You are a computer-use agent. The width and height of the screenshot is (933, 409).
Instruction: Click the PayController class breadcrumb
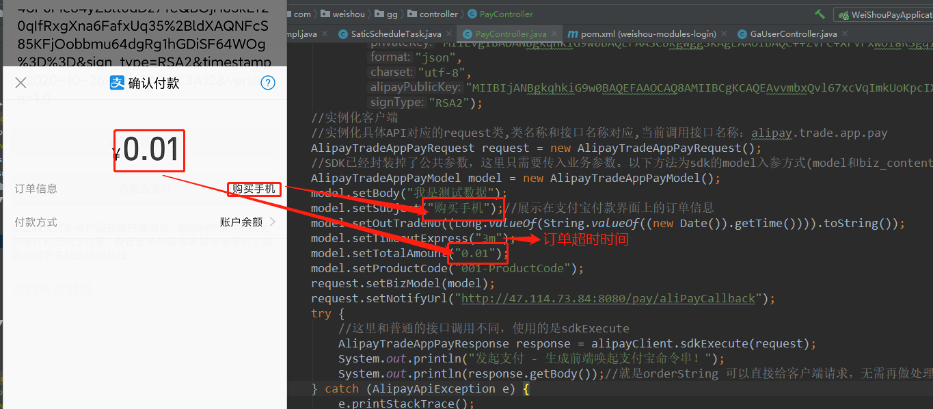pos(500,14)
